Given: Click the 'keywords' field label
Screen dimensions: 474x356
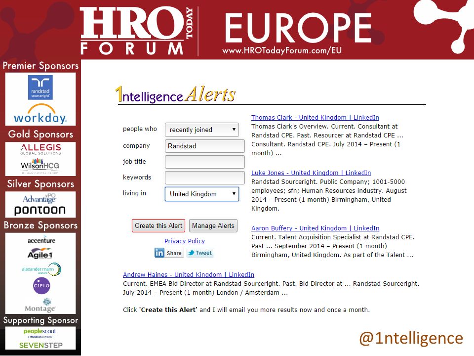Looking at the screenshot, I should click(x=137, y=178).
